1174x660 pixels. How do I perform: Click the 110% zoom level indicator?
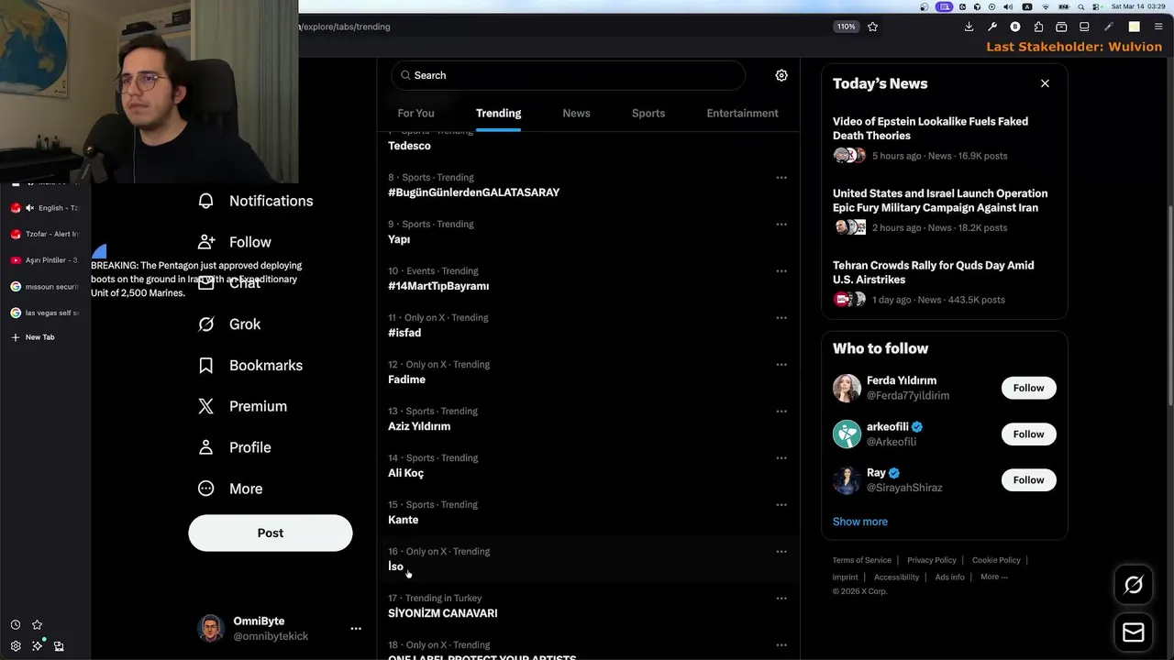(846, 27)
